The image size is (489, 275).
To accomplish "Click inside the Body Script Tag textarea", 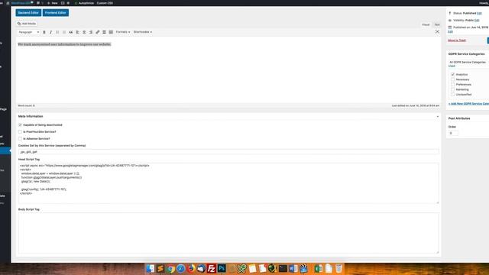I will [x=228, y=233].
